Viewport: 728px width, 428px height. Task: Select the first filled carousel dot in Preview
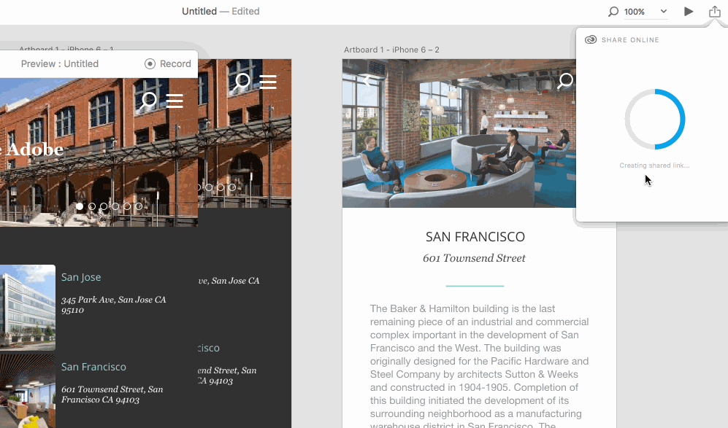click(x=80, y=206)
